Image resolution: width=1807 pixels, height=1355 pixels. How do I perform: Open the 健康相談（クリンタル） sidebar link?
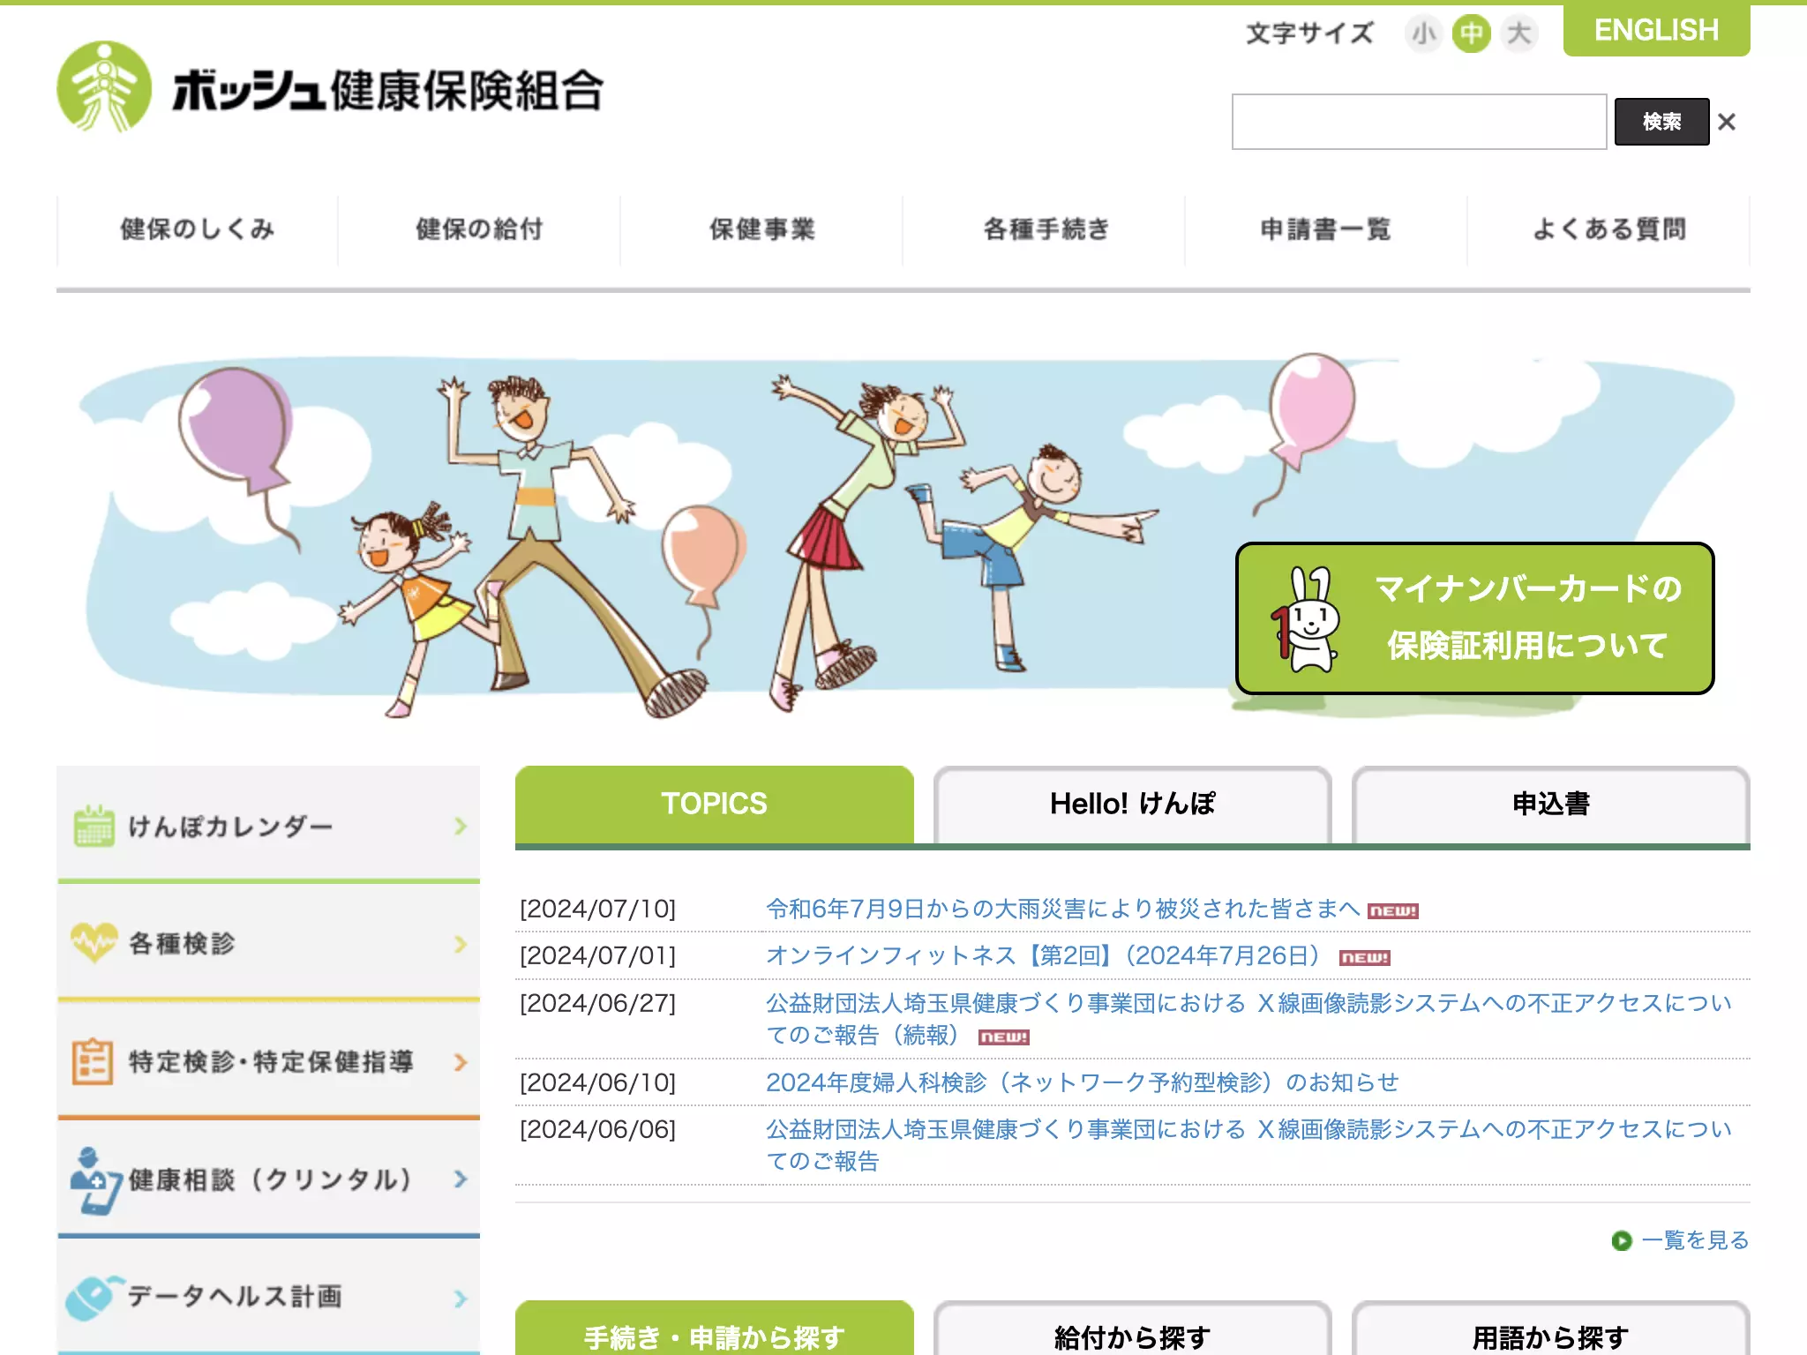[268, 1180]
